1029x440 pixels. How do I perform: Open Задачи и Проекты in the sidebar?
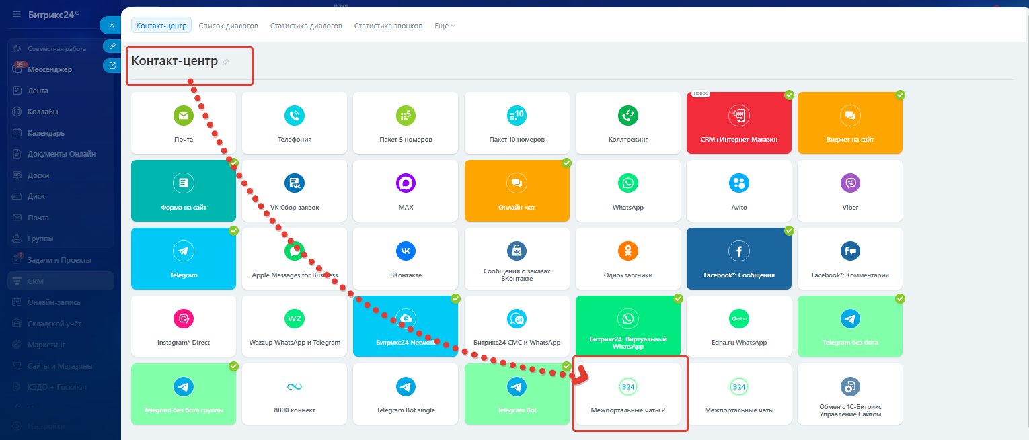[x=61, y=260]
